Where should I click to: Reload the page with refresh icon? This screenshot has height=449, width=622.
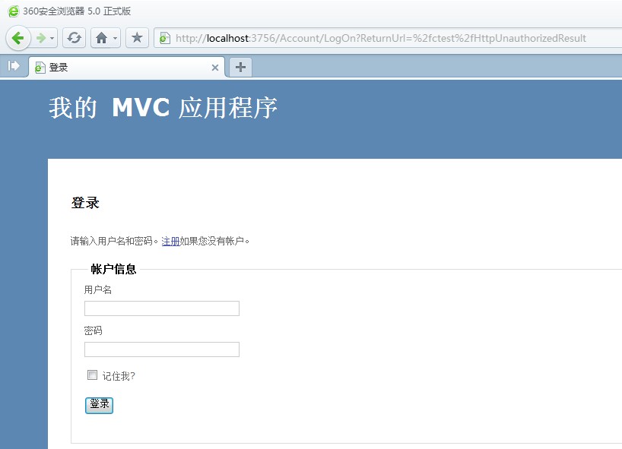[x=75, y=38]
